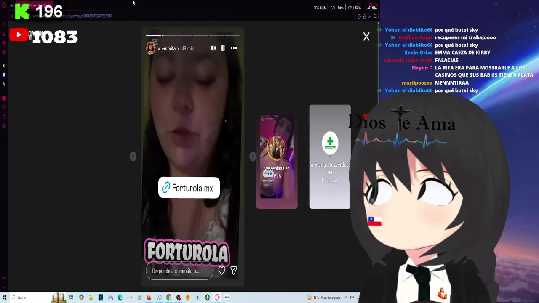Open the Forturola.mx link sticker

tap(189, 188)
